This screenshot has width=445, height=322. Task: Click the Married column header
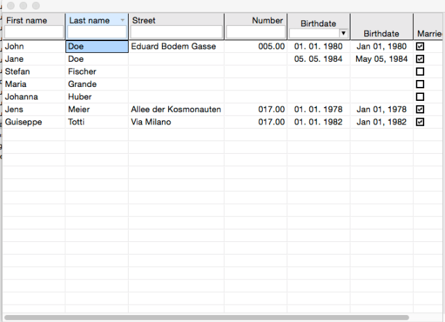point(428,33)
